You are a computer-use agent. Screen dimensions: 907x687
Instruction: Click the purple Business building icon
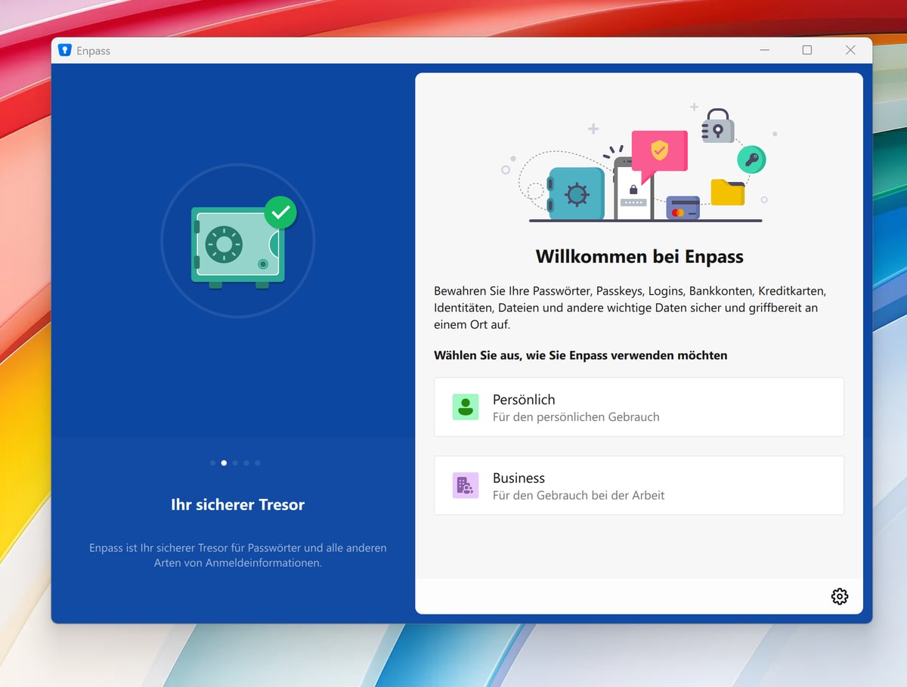point(466,485)
